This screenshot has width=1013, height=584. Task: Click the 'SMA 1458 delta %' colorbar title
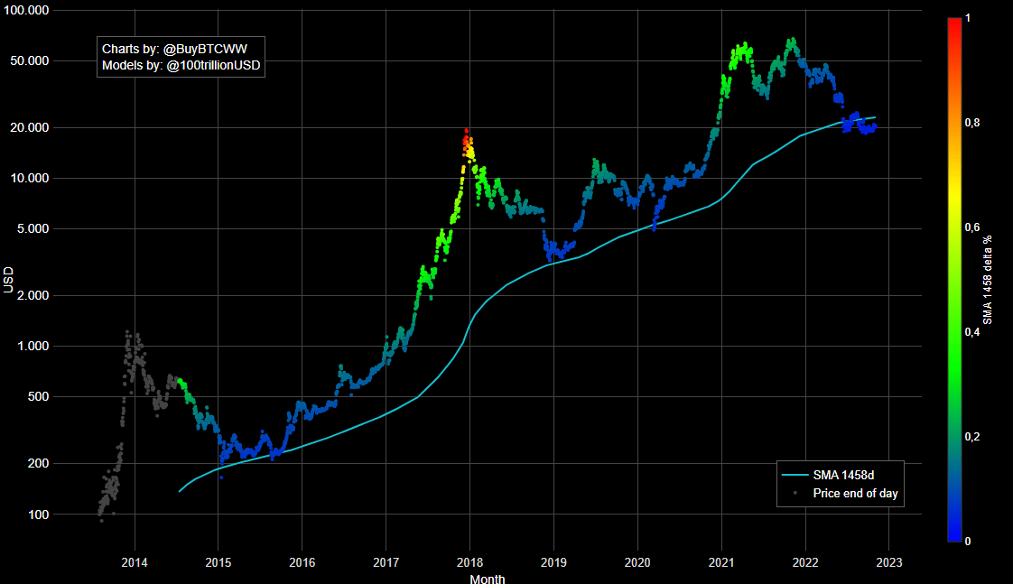[987, 280]
